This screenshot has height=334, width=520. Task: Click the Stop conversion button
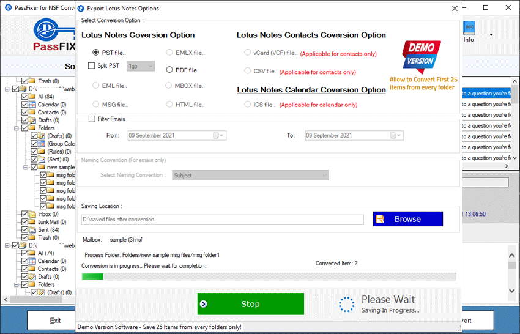click(251, 304)
